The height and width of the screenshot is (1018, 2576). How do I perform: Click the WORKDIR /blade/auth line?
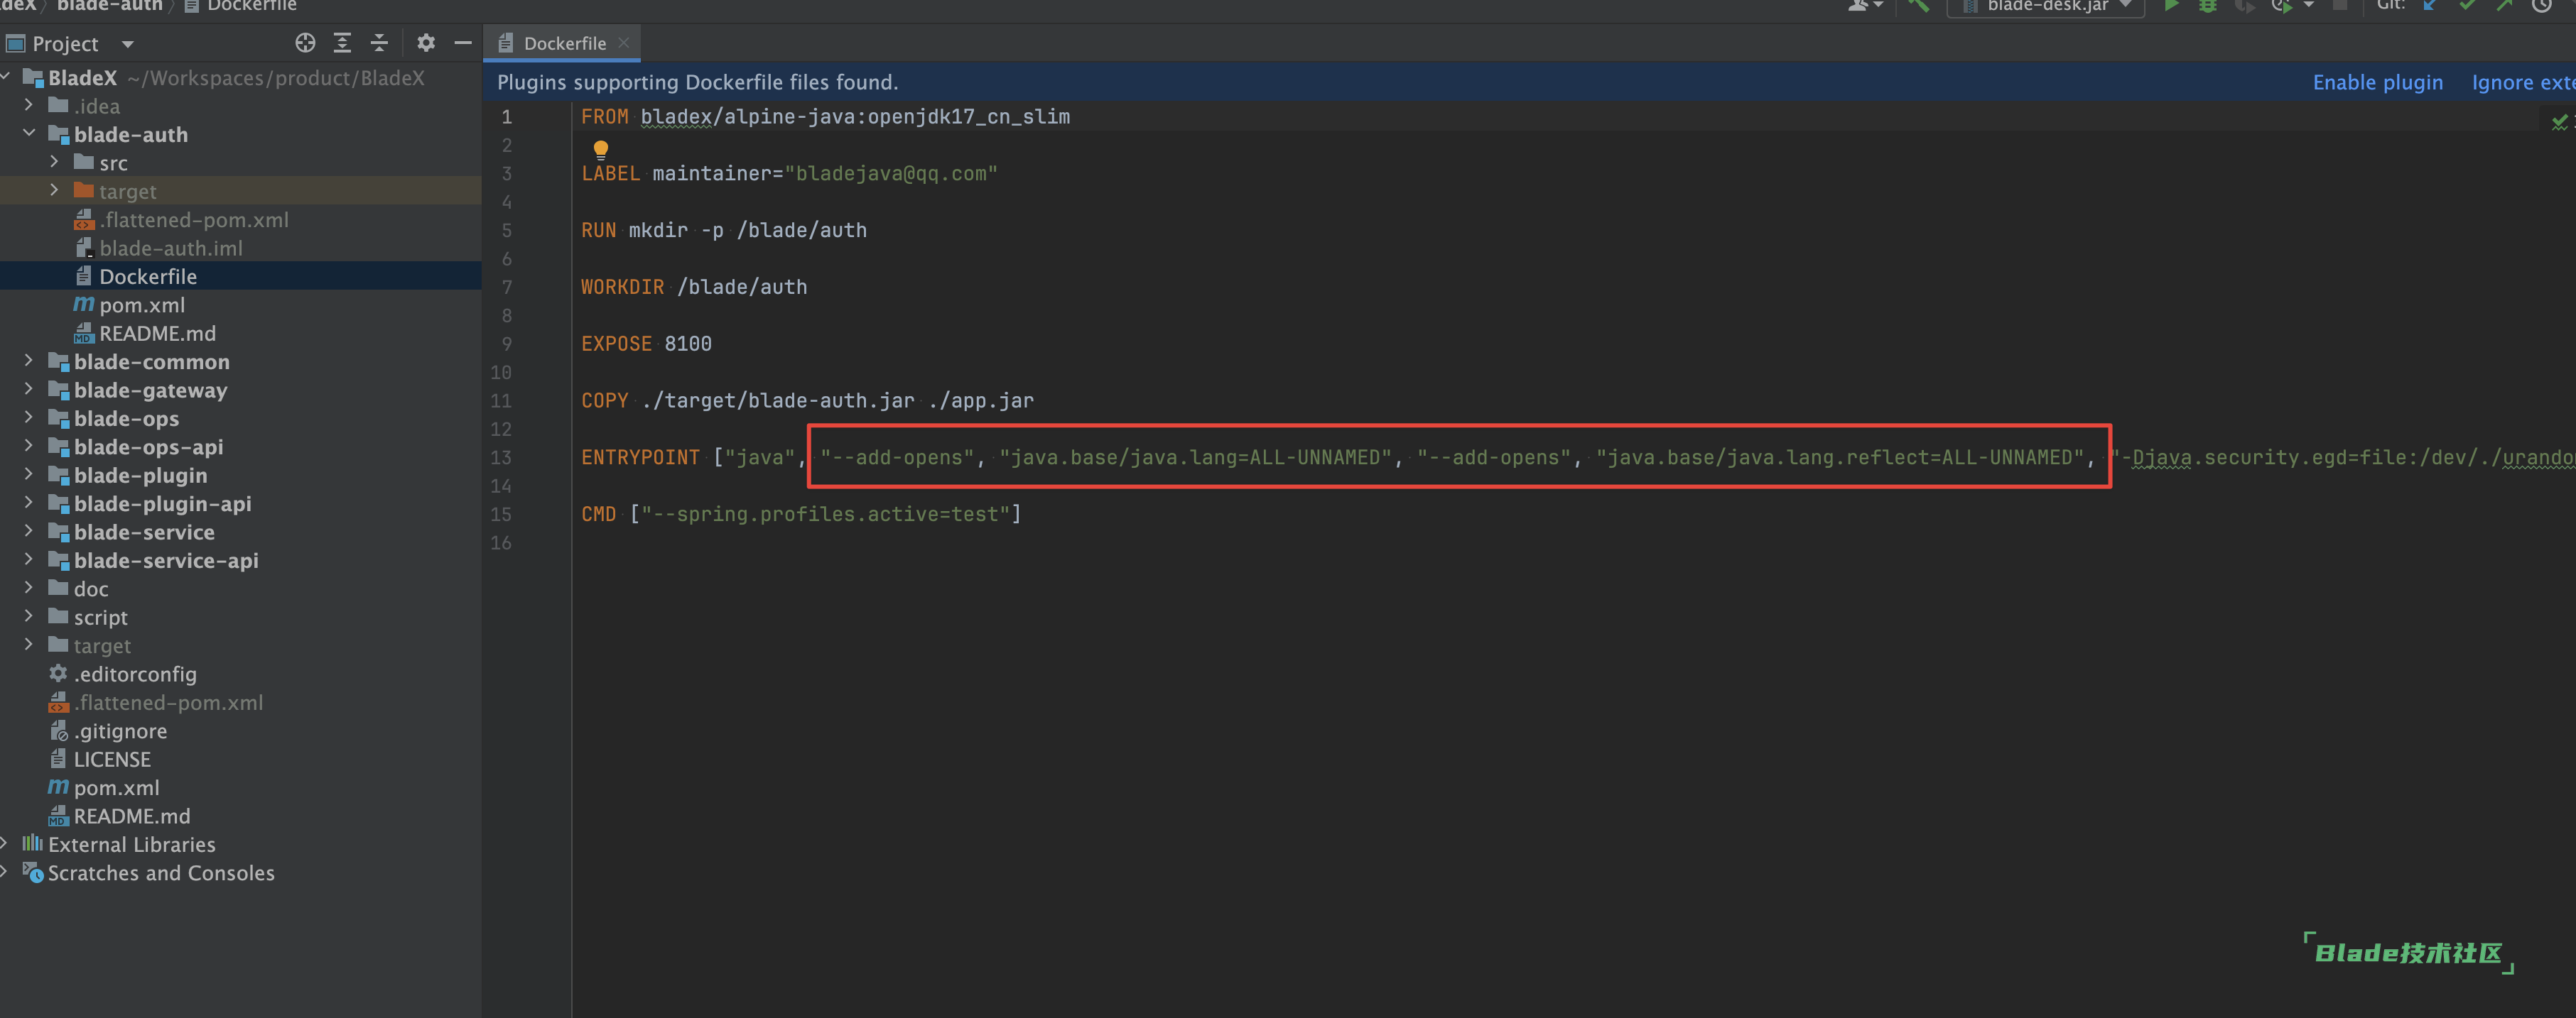(x=693, y=287)
